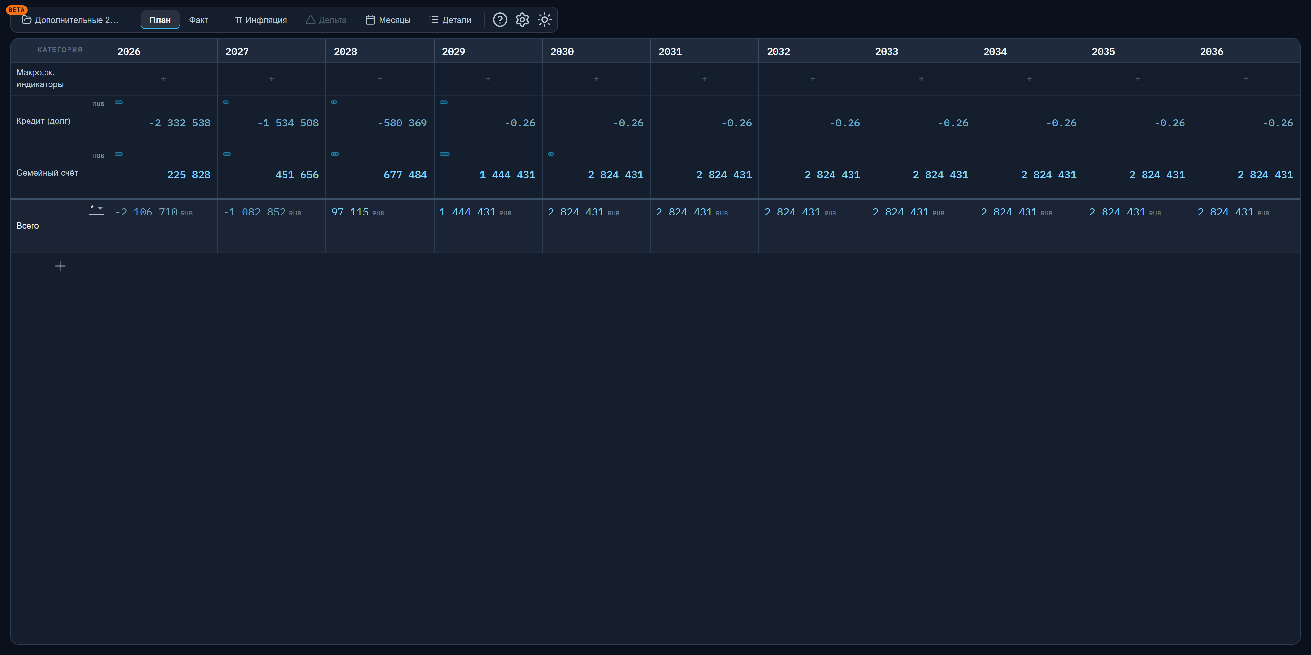Image resolution: width=1311 pixels, height=655 pixels.
Task: Click the КАТЕГОРИЯ column header
Action: click(x=60, y=50)
